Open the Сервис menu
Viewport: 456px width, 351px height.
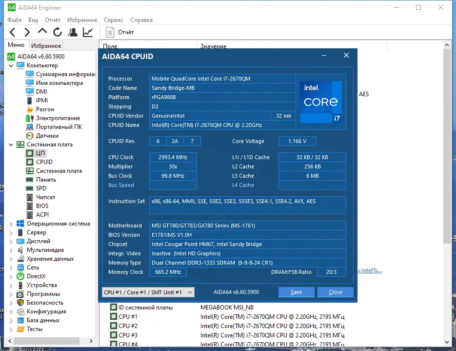pyautogui.click(x=114, y=20)
